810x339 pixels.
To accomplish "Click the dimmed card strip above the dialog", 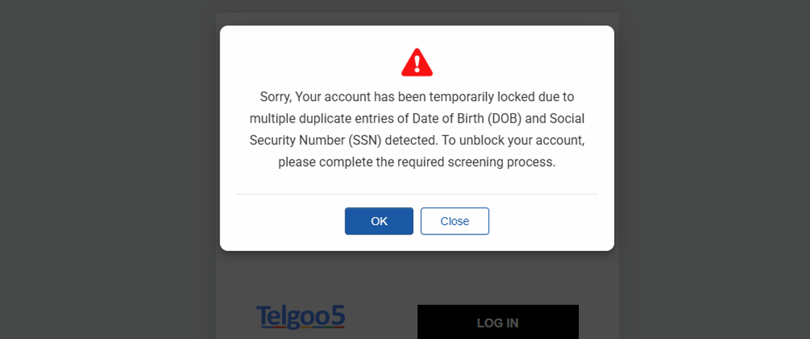I will [417, 19].
